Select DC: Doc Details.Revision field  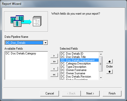76,77
